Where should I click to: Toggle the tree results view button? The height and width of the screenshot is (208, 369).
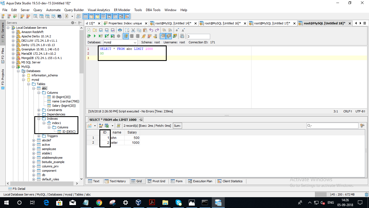(169, 36)
